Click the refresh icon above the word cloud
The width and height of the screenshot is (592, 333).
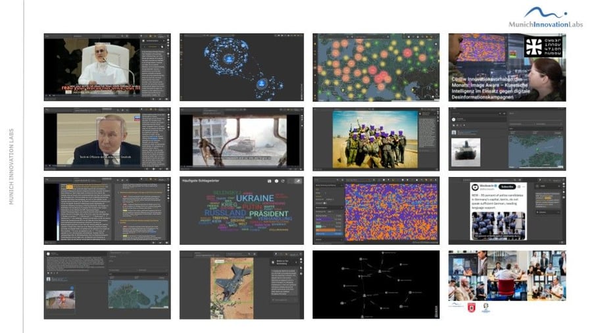click(284, 181)
